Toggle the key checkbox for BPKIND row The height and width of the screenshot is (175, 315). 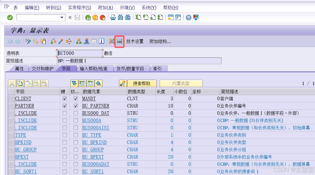click(64, 142)
